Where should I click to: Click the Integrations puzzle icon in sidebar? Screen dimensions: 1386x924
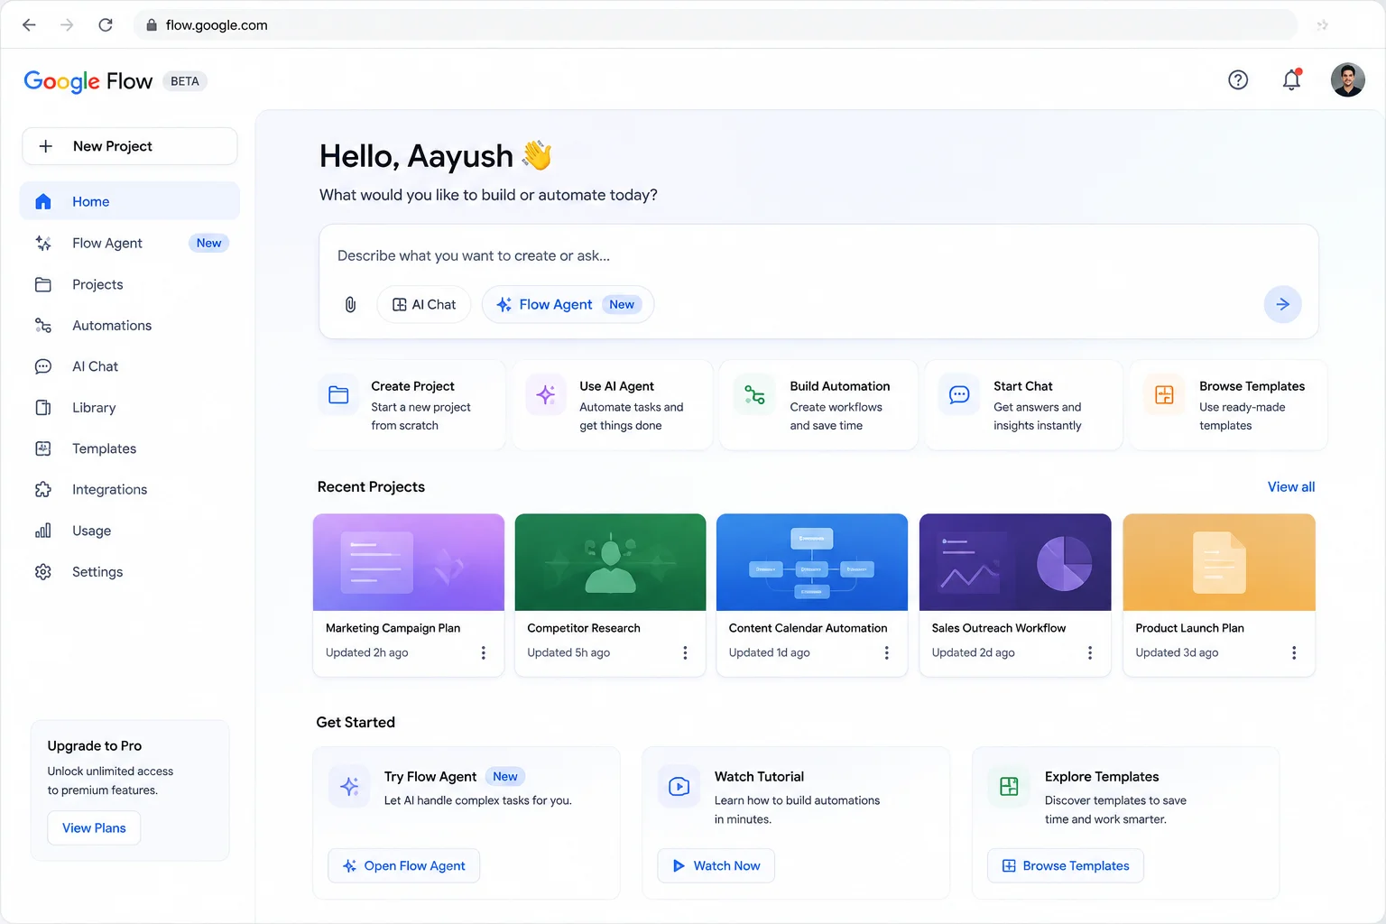click(x=43, y=490)
